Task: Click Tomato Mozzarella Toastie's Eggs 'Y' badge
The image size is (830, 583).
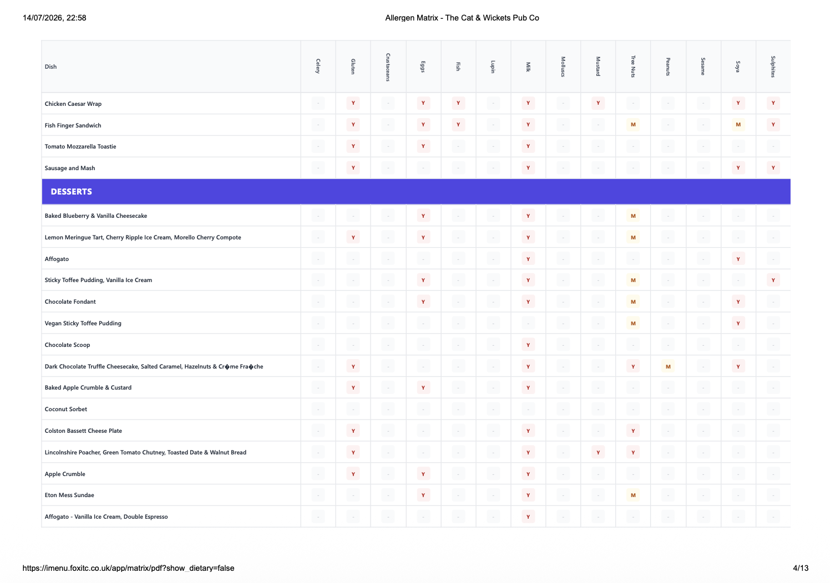Action: click(423, 146)
